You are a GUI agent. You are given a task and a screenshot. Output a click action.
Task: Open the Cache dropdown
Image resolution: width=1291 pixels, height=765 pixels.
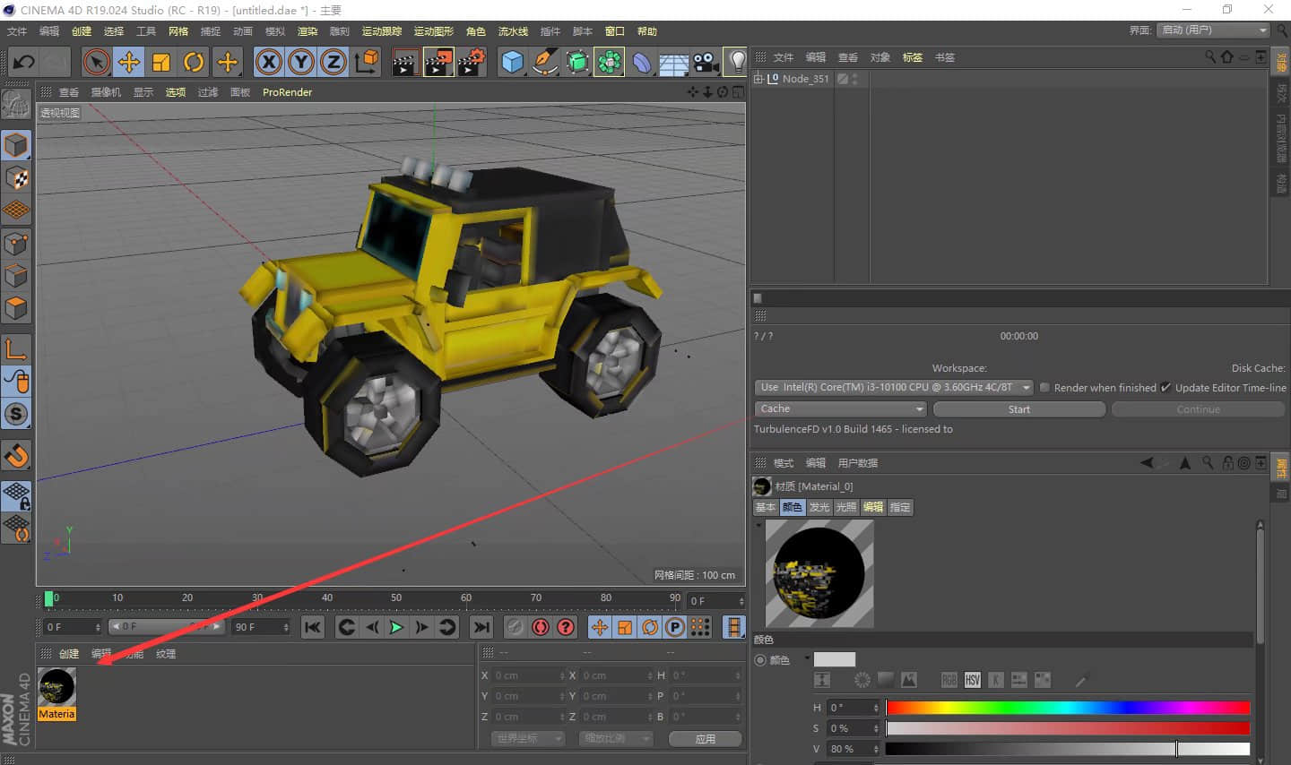click(x=841, y=408)
